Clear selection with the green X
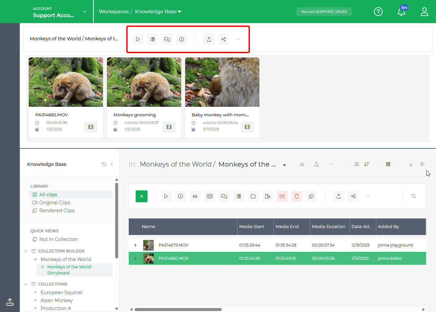This screenshot has width=436, height=312. coord(142,196)
